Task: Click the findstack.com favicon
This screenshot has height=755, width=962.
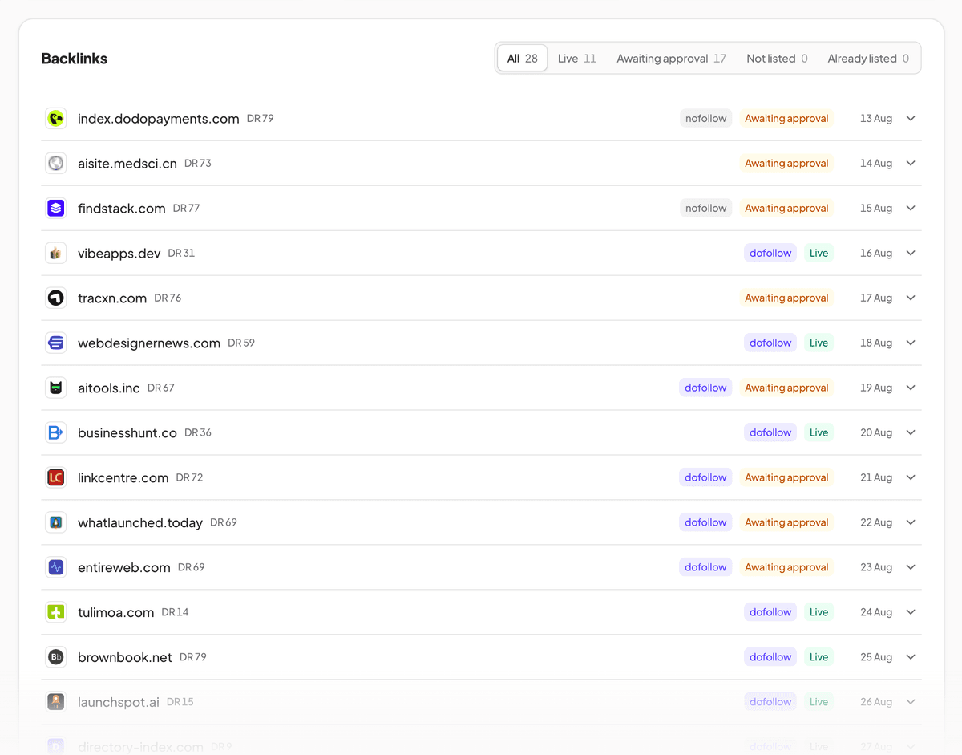Action: 55,209
